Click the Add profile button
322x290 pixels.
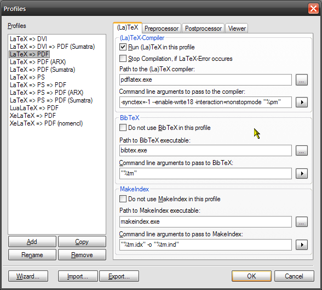coord(32,242)
